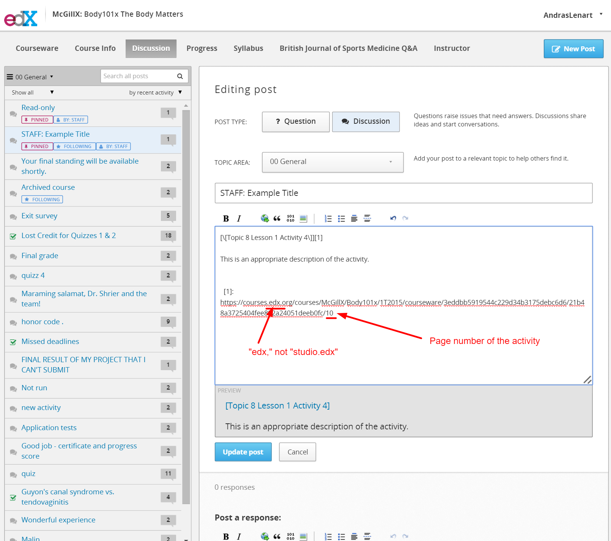Insert horizontal rule in post editor
The width and height of the screenshot is (611, 541).
[x=367, y=218]
